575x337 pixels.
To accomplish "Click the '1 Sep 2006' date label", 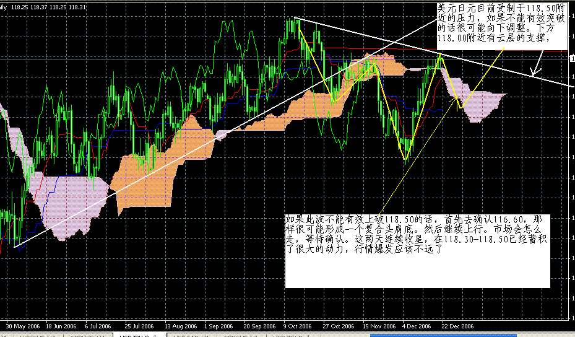I will 218,326.
